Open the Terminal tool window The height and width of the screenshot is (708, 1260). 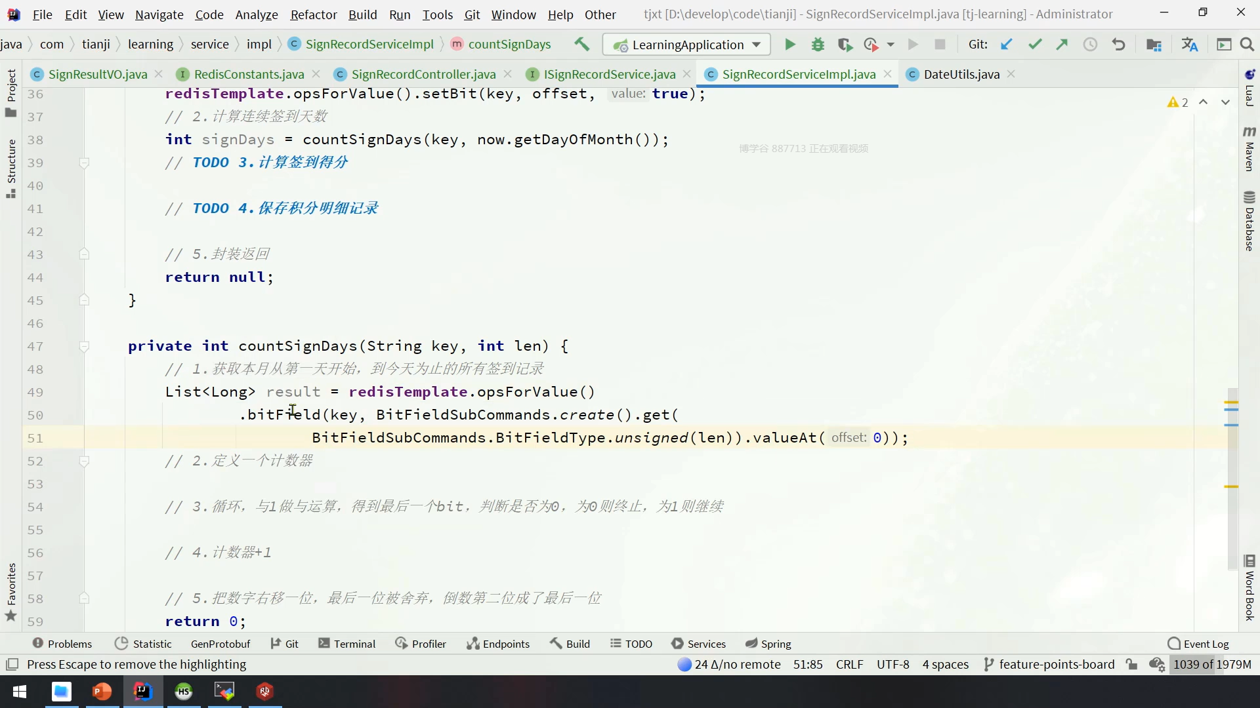click(347, 644)
